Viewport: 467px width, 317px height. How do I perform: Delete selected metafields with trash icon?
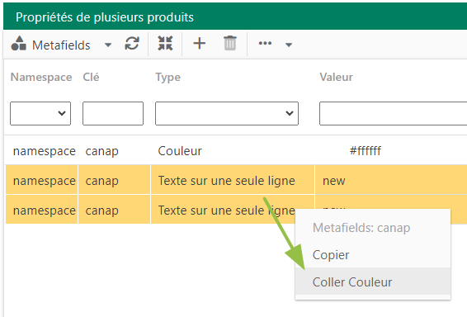(230, 44)
